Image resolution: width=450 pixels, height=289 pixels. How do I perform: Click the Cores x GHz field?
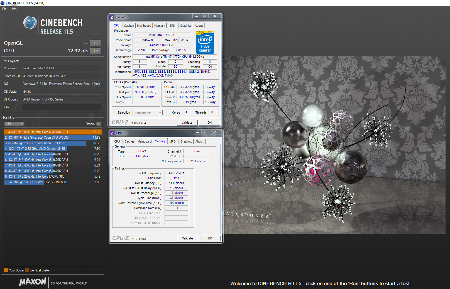61,76
